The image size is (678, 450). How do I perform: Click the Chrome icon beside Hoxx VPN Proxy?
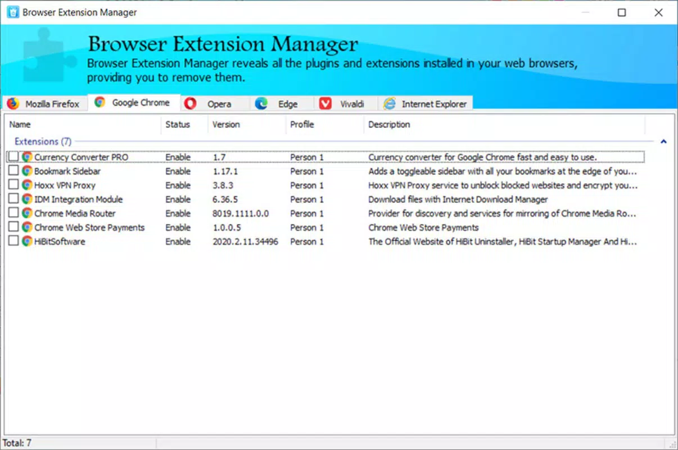tap(27, 185)
